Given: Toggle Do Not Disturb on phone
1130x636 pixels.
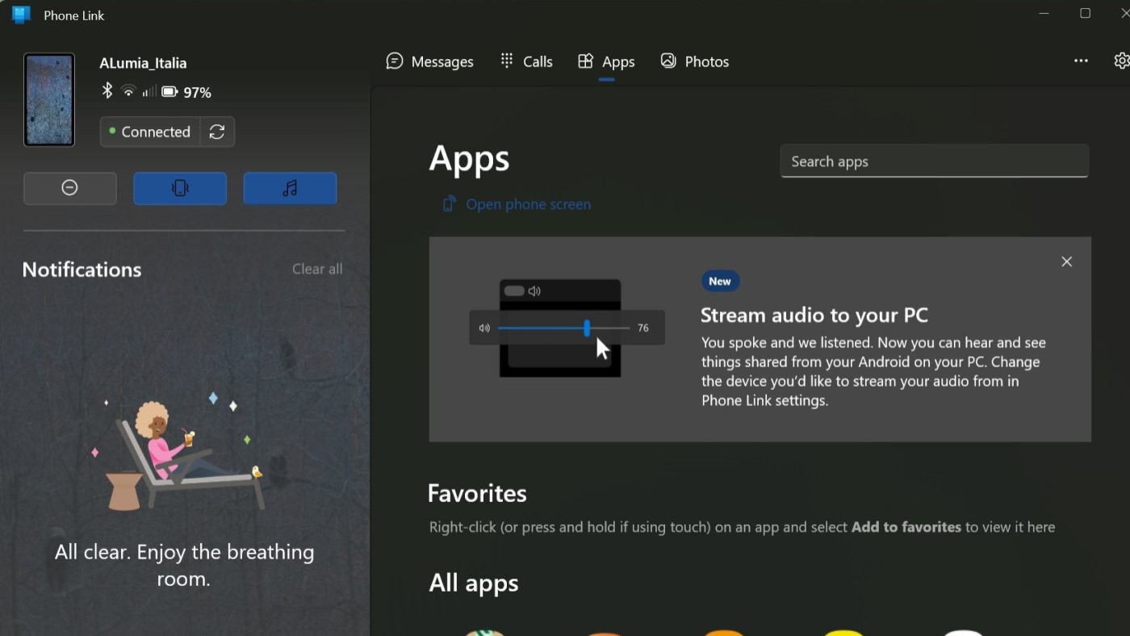Looking at the screenshot, I should [70, 188].
